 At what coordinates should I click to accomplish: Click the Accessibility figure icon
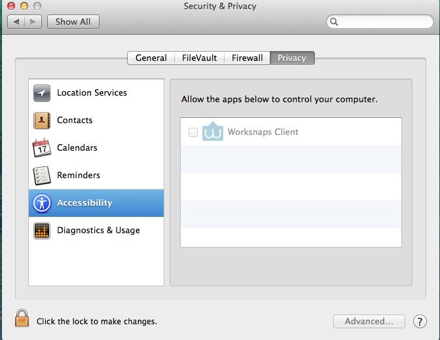42,203
